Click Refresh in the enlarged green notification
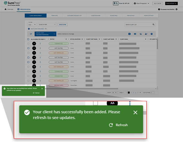Viewport: 183px width, 142px height. (119, 125)
